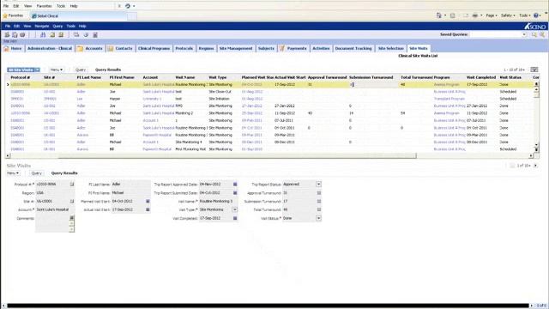Switch to the Site Management tab

click(236, 48)
